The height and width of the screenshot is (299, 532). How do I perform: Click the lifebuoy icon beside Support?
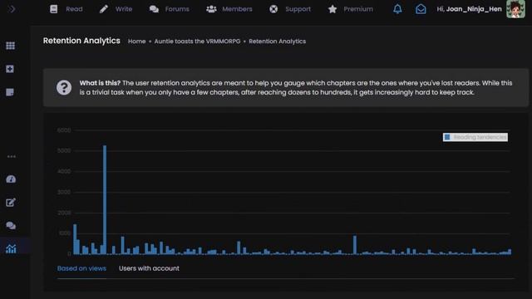(273, 9)
